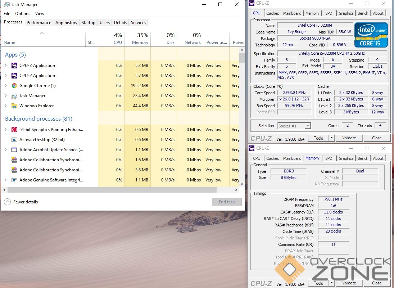The width and height of the screenshot is (394, 288).
Task: Click the Synaptics Pointing Enhance process icon
Action: (14, 130)
